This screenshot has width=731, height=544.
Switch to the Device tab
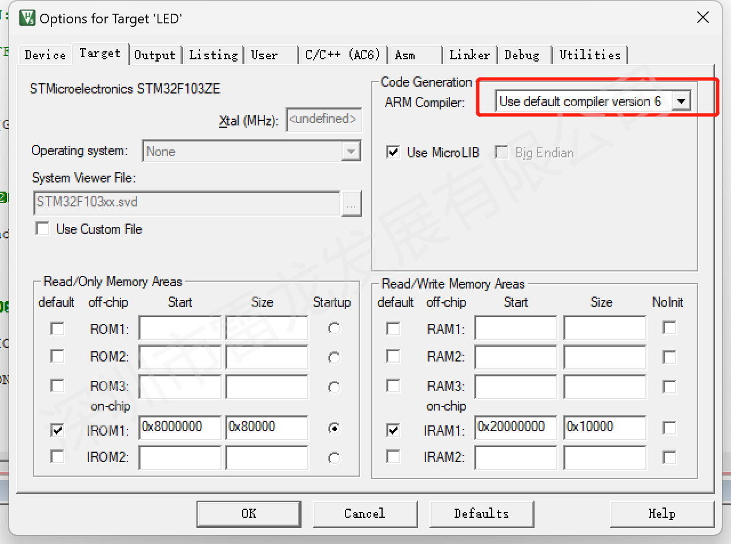point(45,55)
